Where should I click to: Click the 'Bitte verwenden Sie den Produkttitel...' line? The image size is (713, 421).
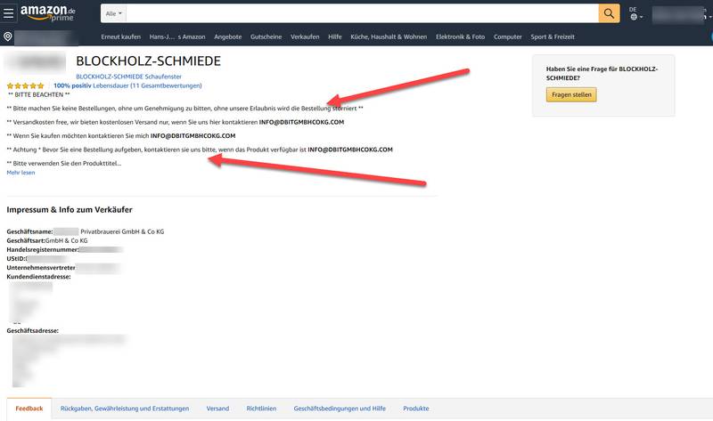click(64, 163)
